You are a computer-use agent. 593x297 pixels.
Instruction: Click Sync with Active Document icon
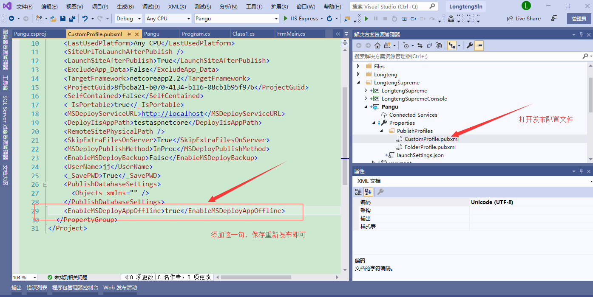pos(420,45)
